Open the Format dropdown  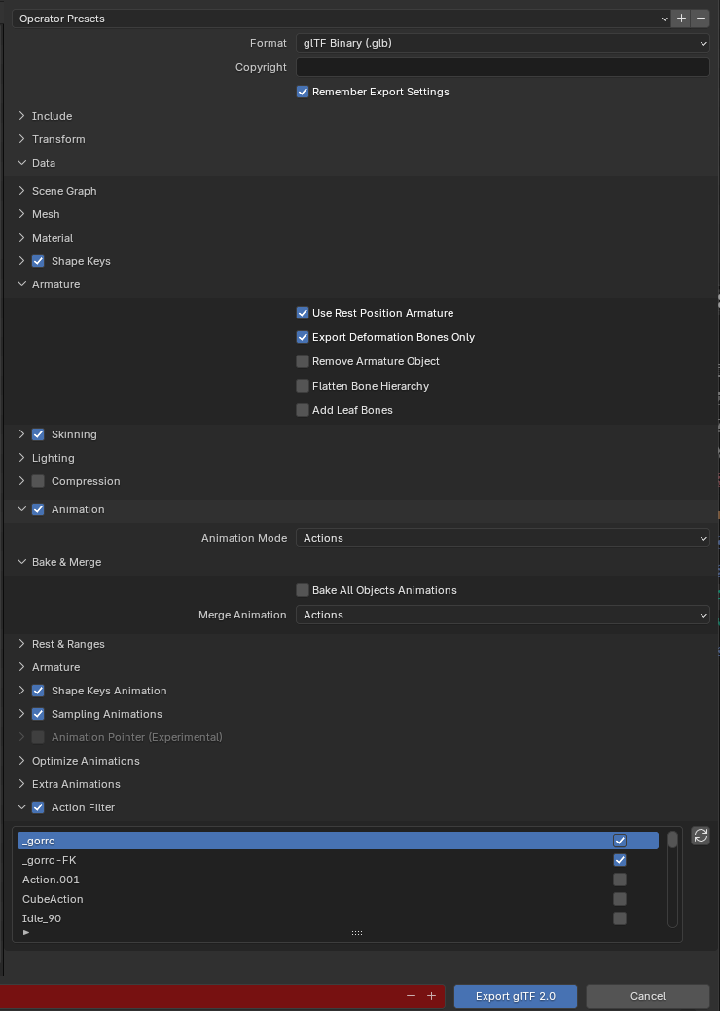click(x=502, y=43)
